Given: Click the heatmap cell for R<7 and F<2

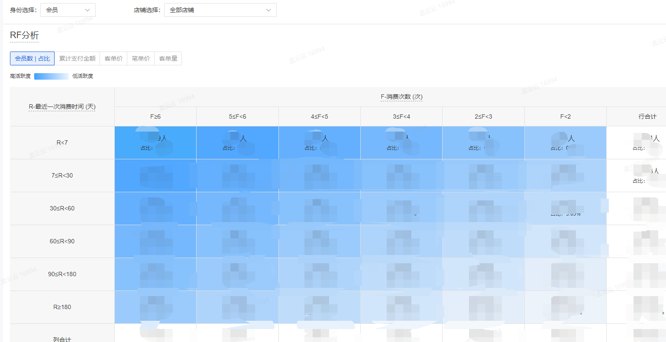Looking at the screenshot, I should click(565, 143).
